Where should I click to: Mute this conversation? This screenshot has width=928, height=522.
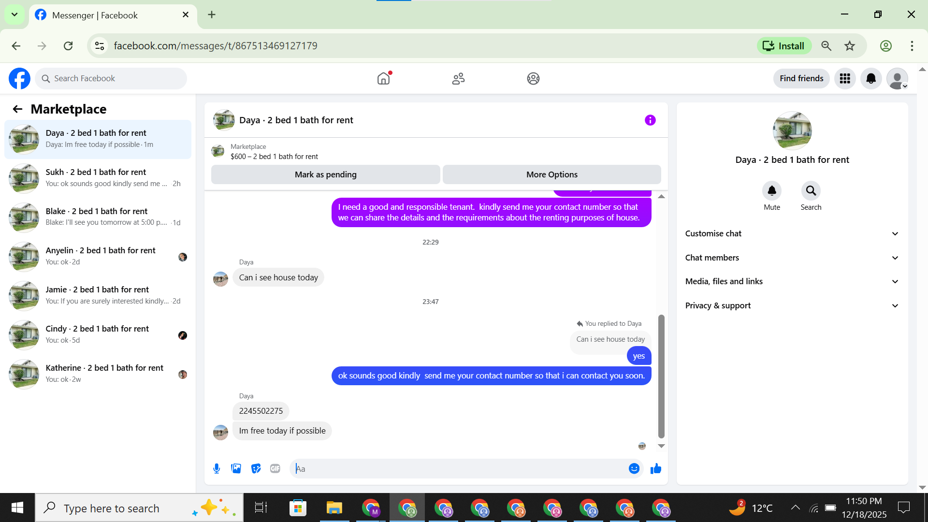772,191
